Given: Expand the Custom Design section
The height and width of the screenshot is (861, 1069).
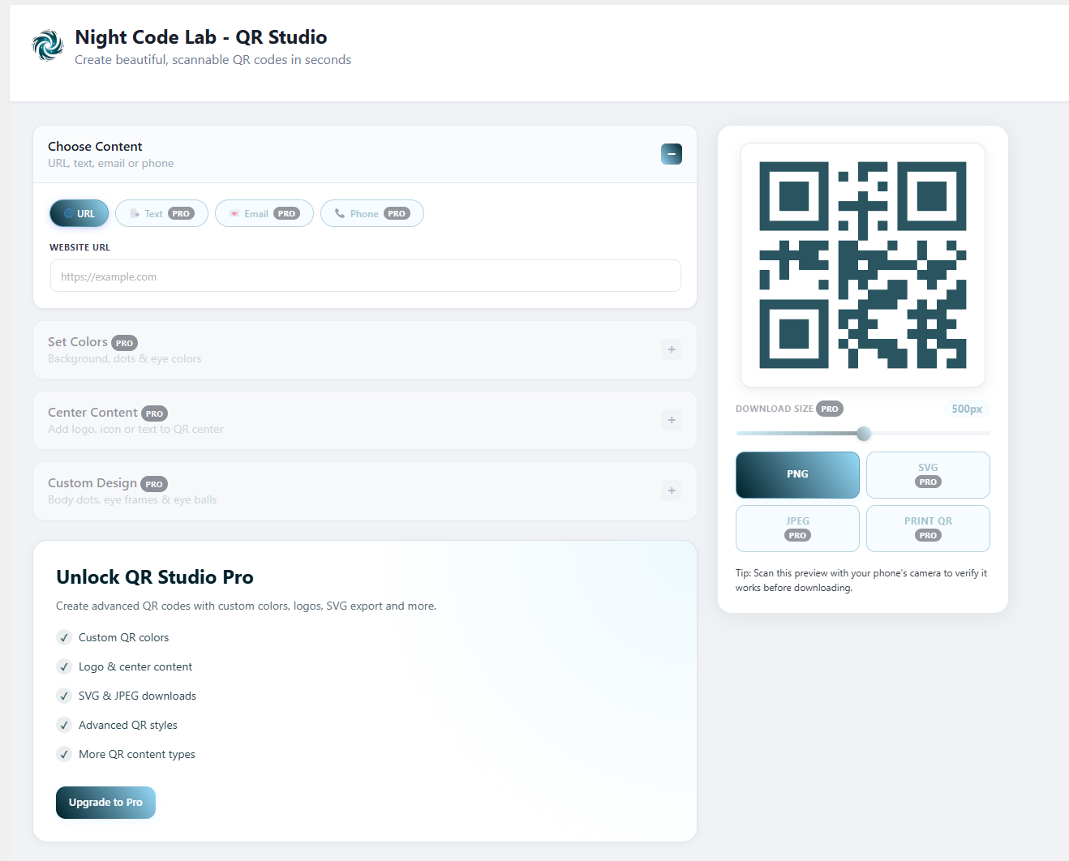Looking at the screenshot, I should pos(672,490).
